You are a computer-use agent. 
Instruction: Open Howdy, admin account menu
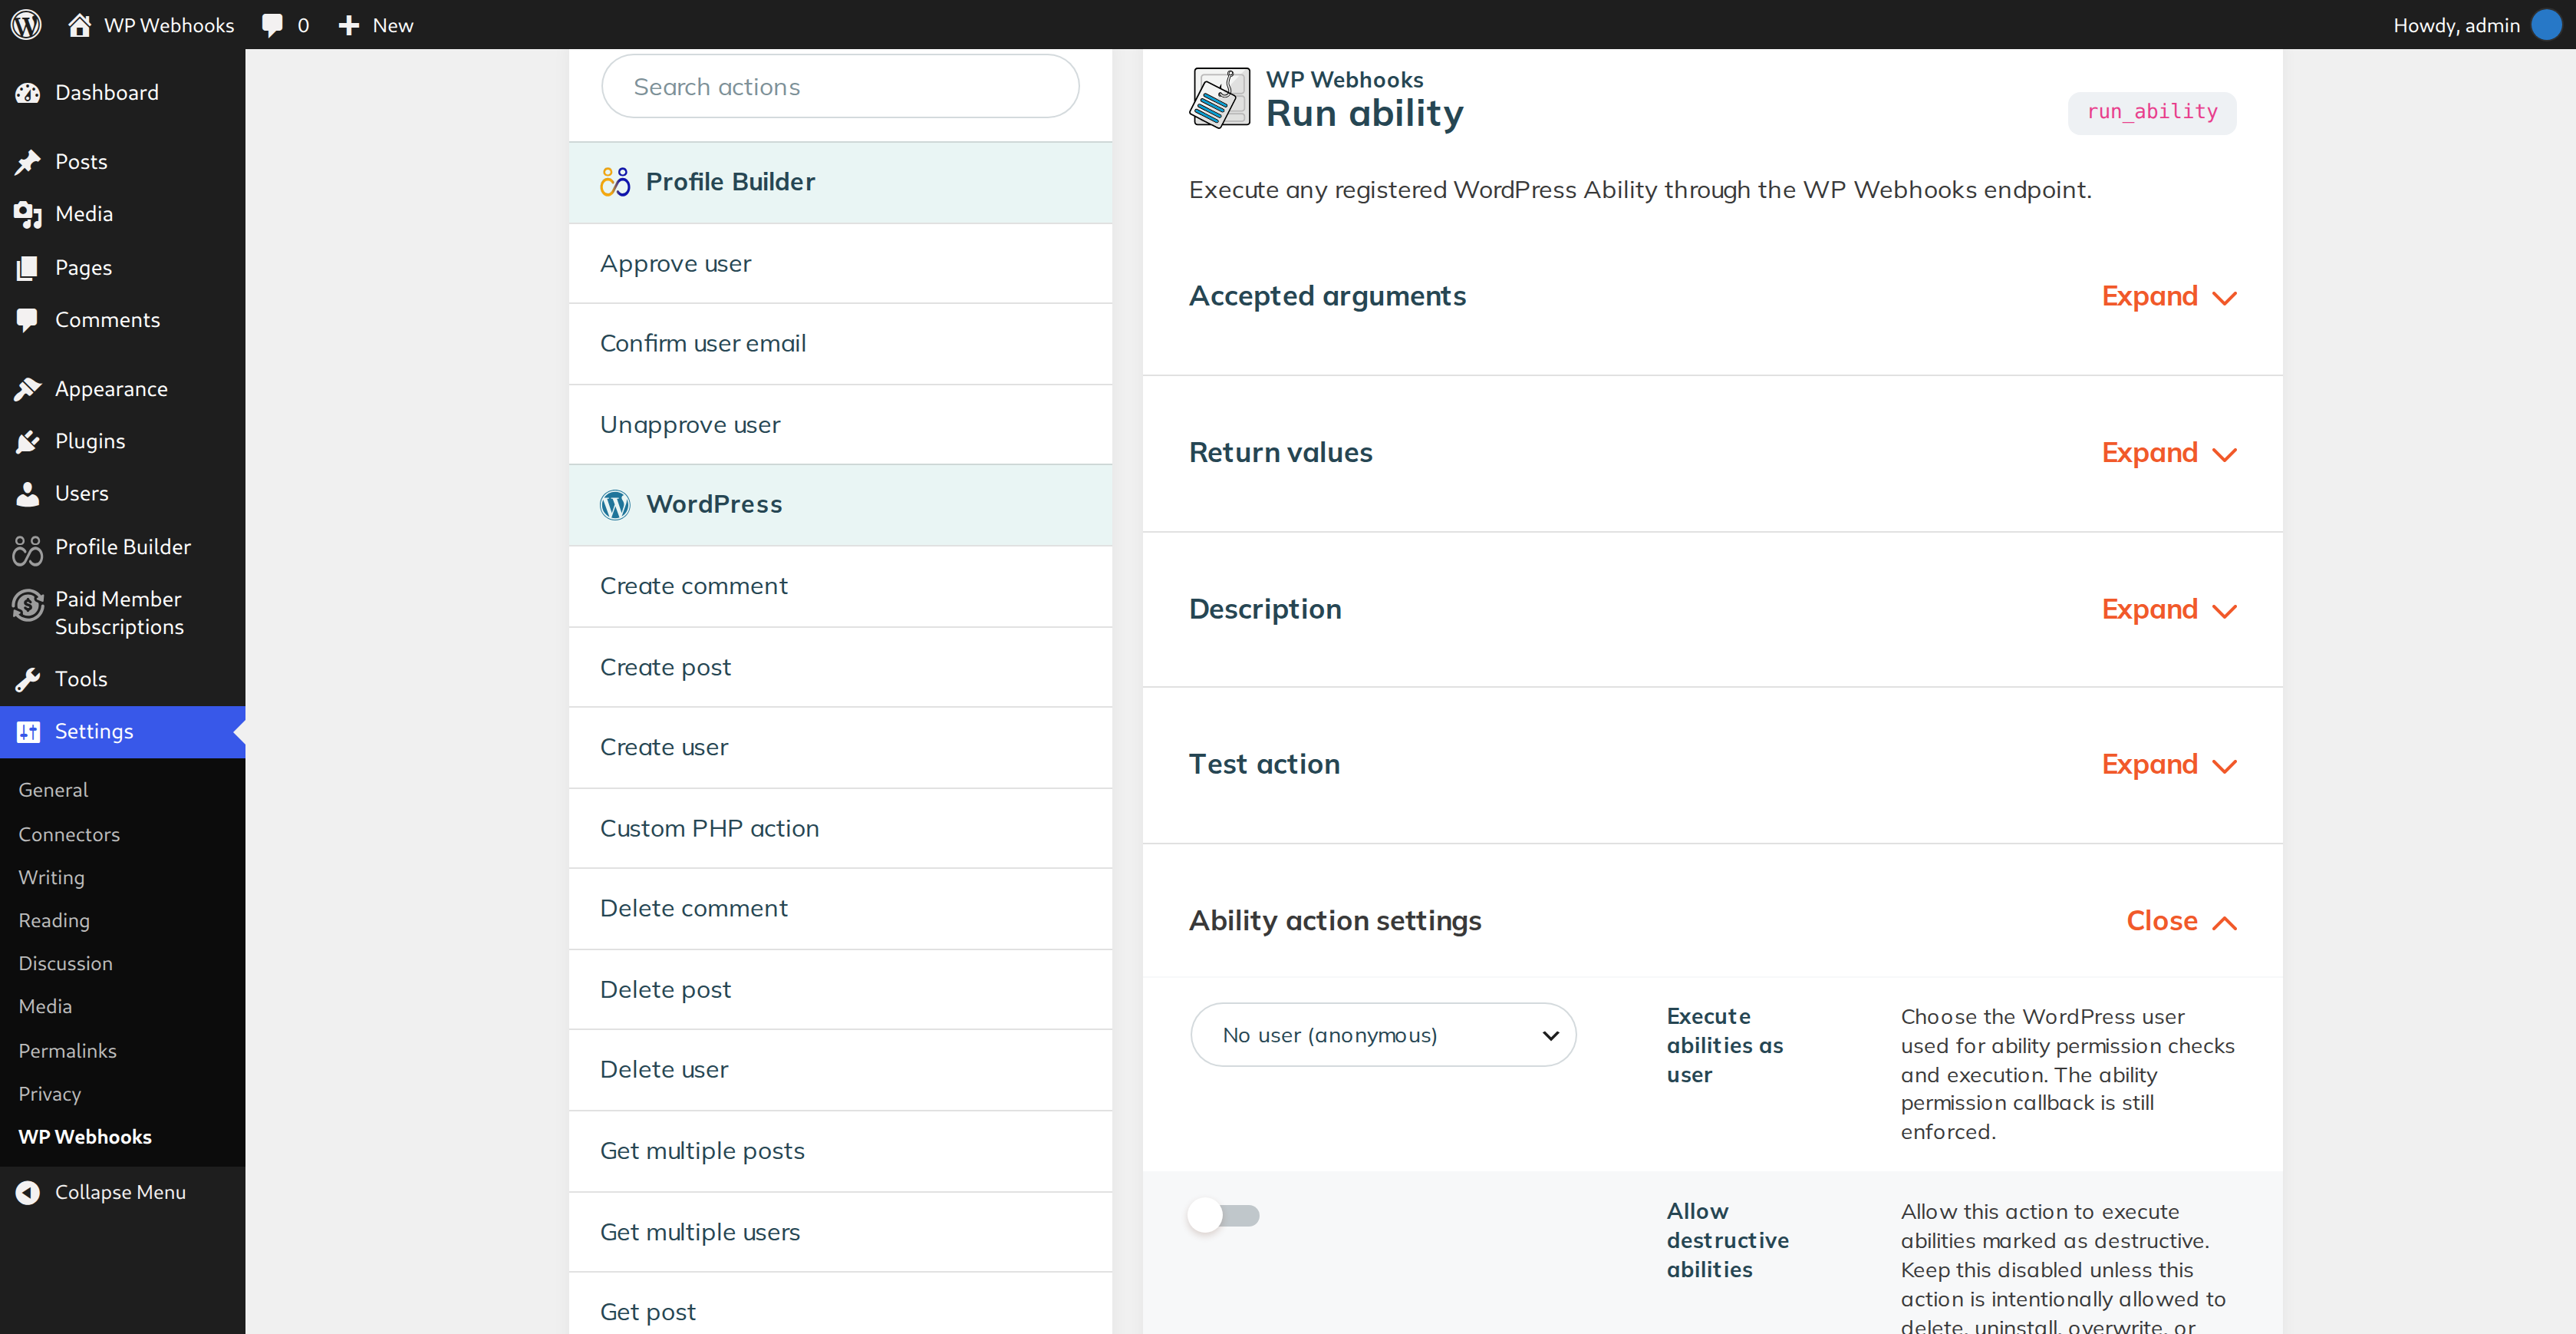tap(2476, 25)
